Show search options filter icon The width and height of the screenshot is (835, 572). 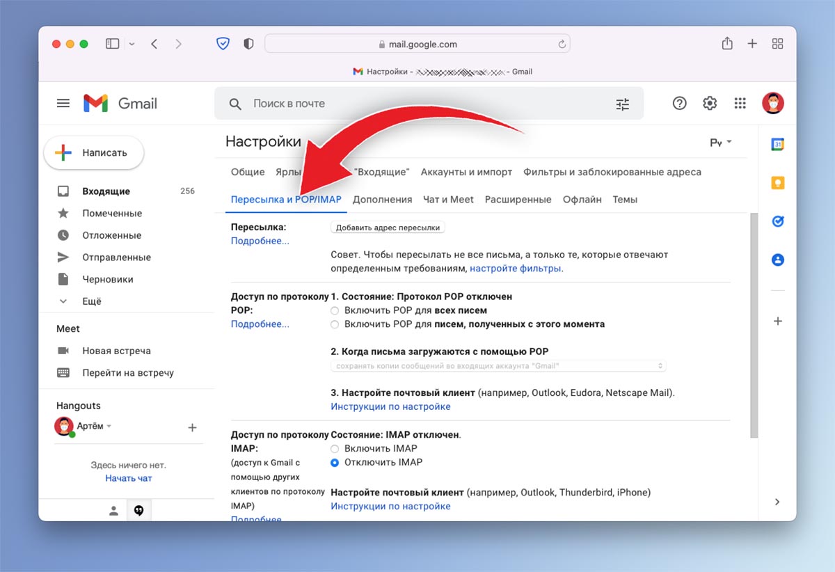pyautogui.click(x=623, y=104)
